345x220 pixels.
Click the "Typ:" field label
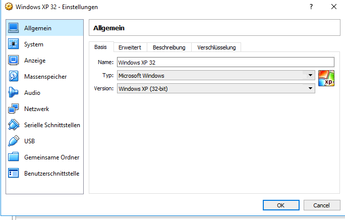click(108, 76)
